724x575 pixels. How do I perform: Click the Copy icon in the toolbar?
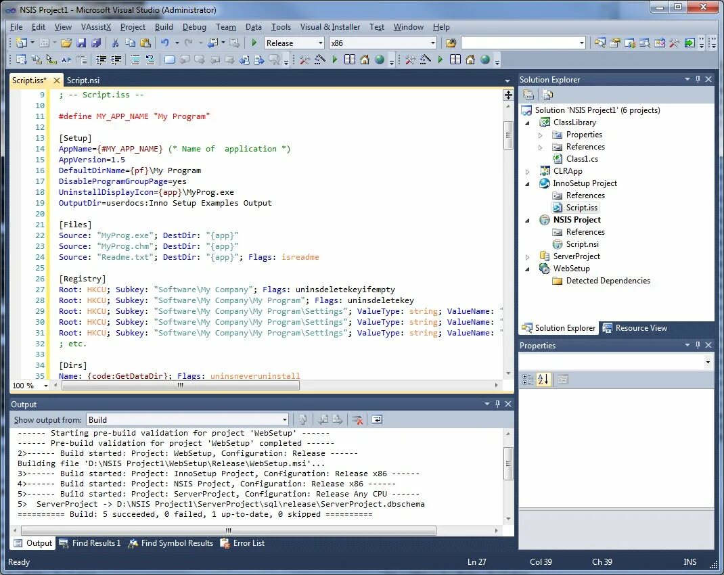point(130,43)
